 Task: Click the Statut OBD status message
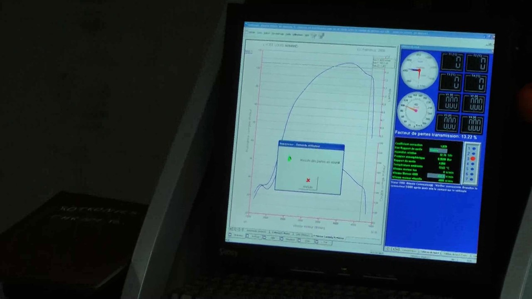pyautogui.click(x=433, y=186)
